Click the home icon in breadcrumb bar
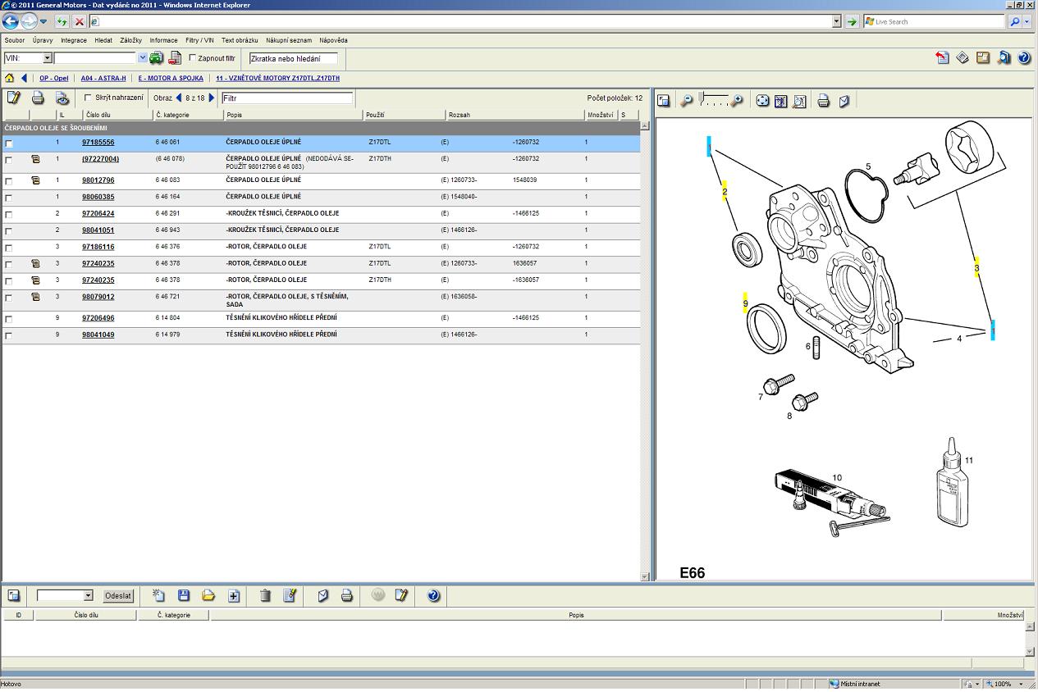Viewport: 1038px width, 692px height. (10, 79)
